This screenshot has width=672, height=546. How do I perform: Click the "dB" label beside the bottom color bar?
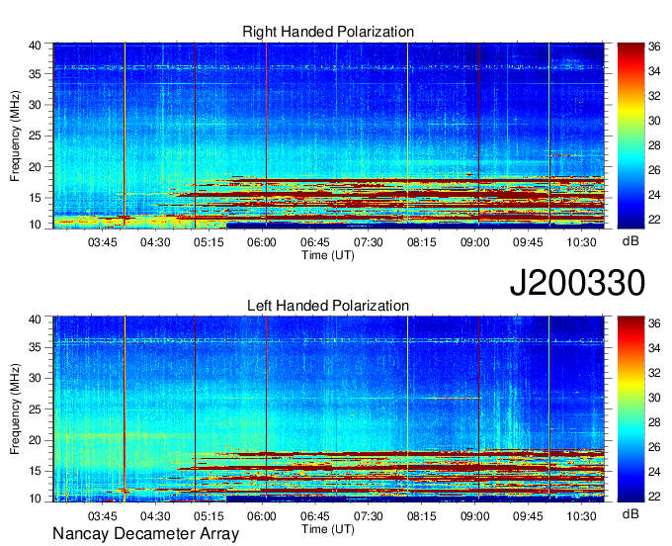click(x=630, y=514)
